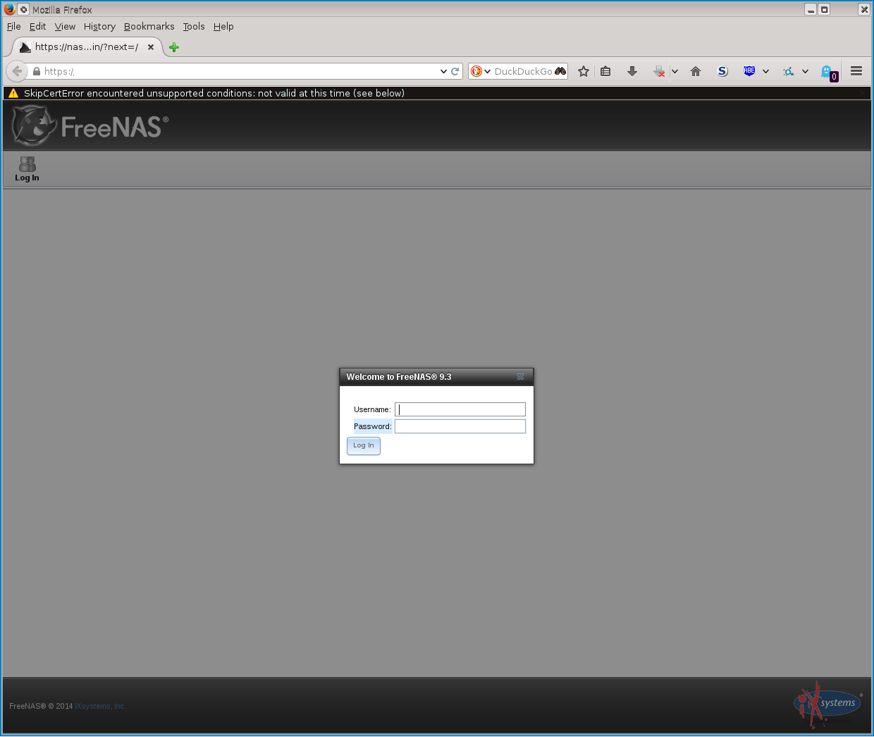Open the View menu
874x737 pixels.
[x=65, y=26]
